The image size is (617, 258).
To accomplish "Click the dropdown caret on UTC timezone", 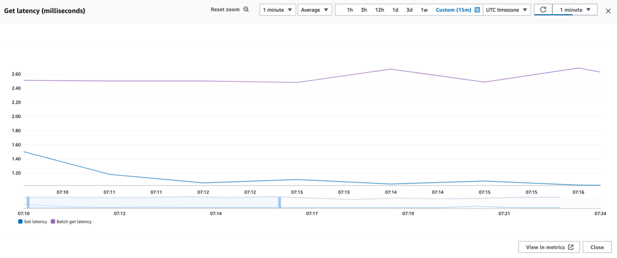I will click(526, 9).
